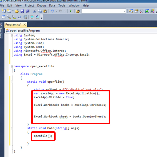
Task: Open the Project menu
Action: [x=29, y=5]
